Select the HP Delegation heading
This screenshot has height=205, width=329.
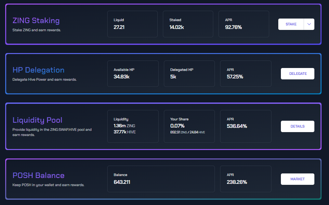38,70
